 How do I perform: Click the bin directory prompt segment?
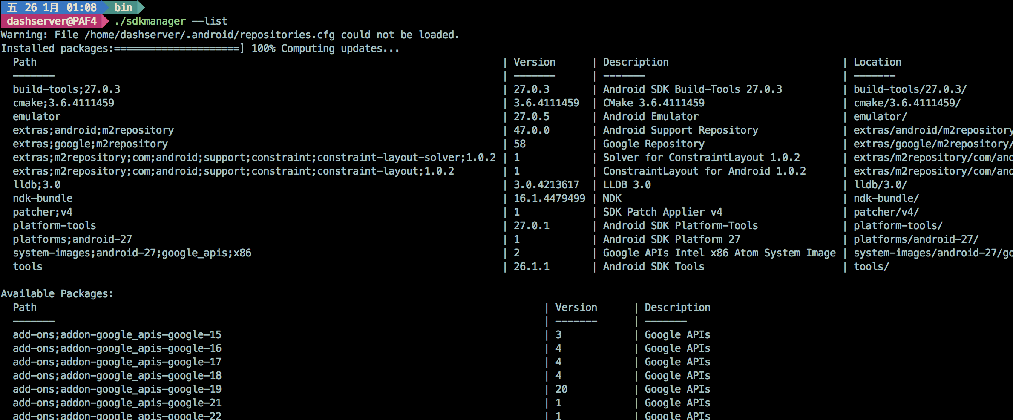tap(123, 7)
